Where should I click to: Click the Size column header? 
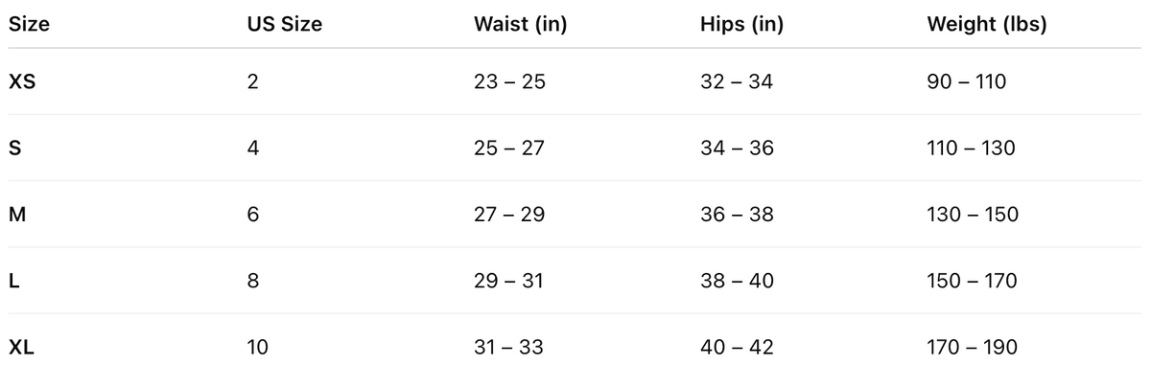click(x=29, y=25)
